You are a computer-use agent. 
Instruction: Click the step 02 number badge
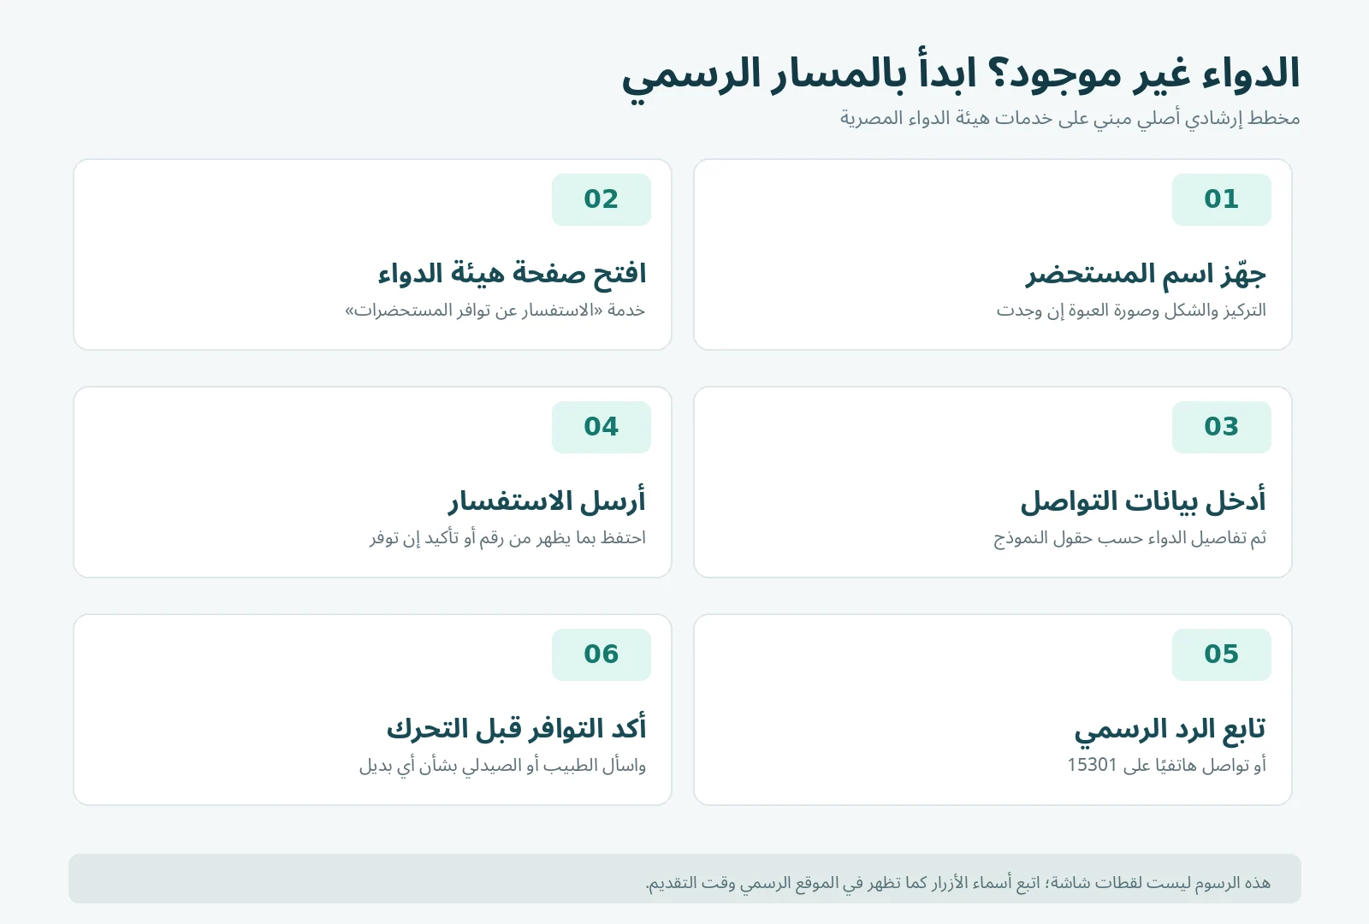pos(601,199)
